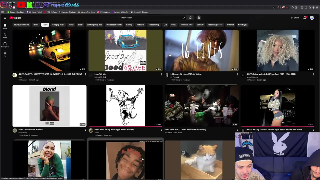
Task: Open the Instagram bookmark
Action: 103,12
